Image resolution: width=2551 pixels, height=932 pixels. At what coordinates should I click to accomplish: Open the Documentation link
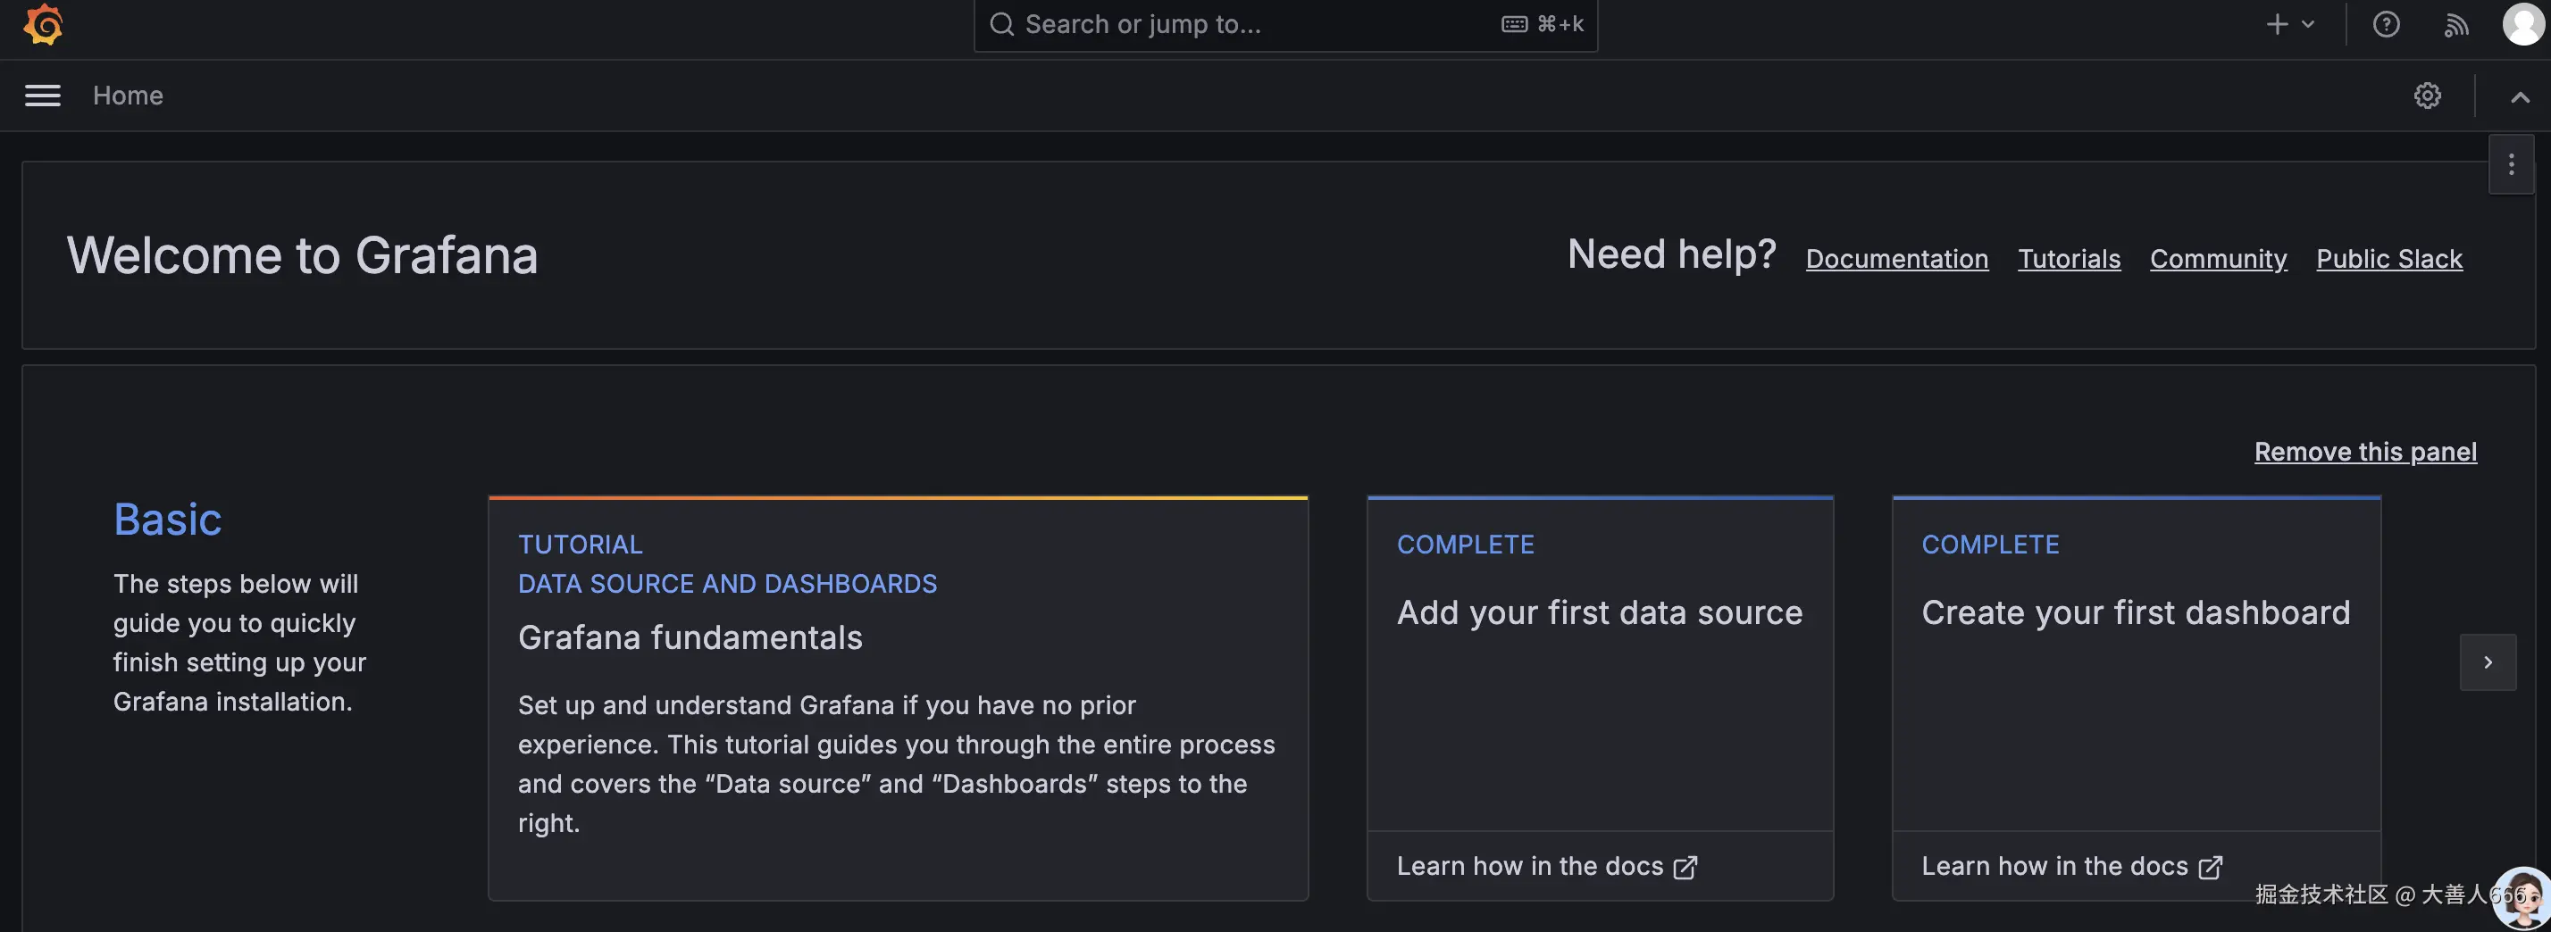[x=1896, y=259]
